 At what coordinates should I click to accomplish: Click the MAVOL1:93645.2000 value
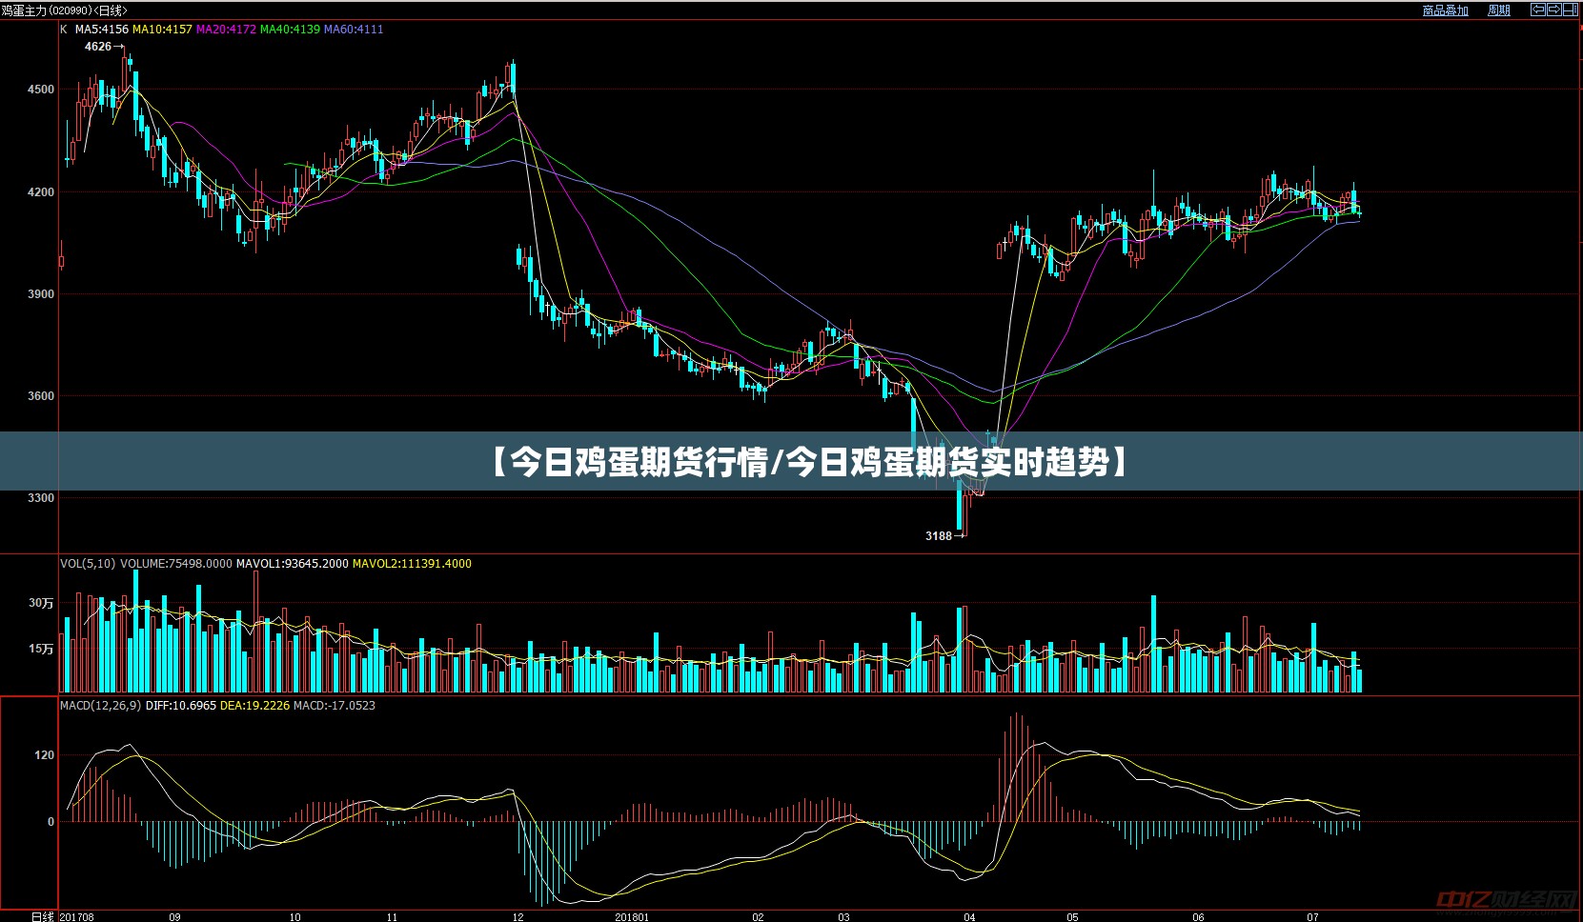coord(293,564)
